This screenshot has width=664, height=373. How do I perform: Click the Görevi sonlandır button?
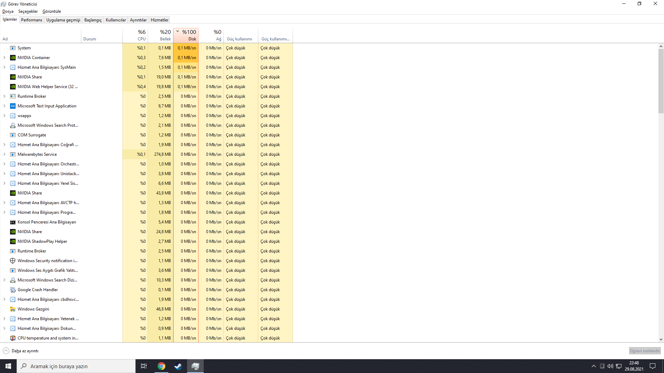point(645,351)
